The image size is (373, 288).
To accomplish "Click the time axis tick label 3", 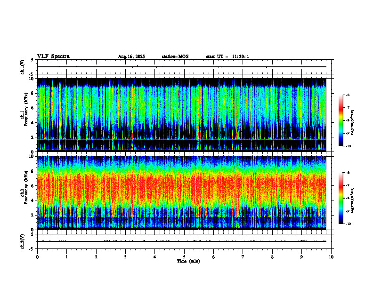I will 125,257.
